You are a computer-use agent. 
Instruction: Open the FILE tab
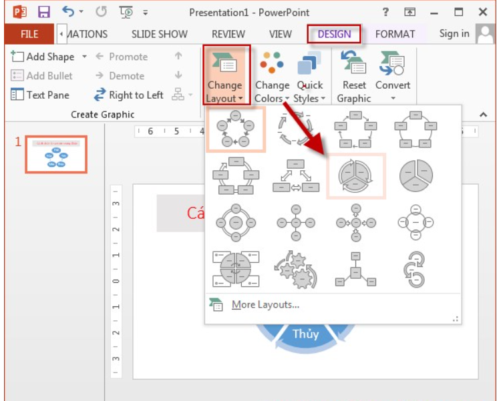pos(29,34)
